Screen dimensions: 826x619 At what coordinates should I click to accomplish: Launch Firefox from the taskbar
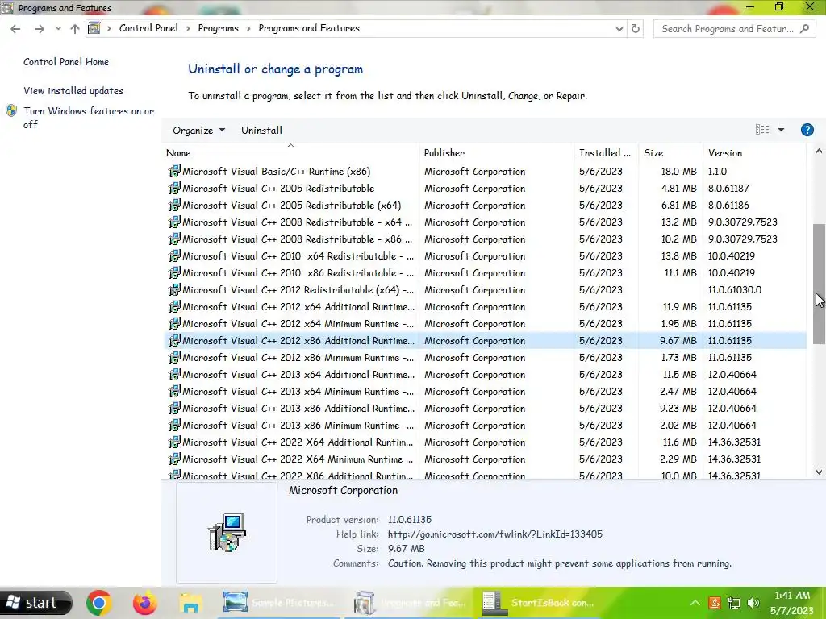tap(144, 603)
